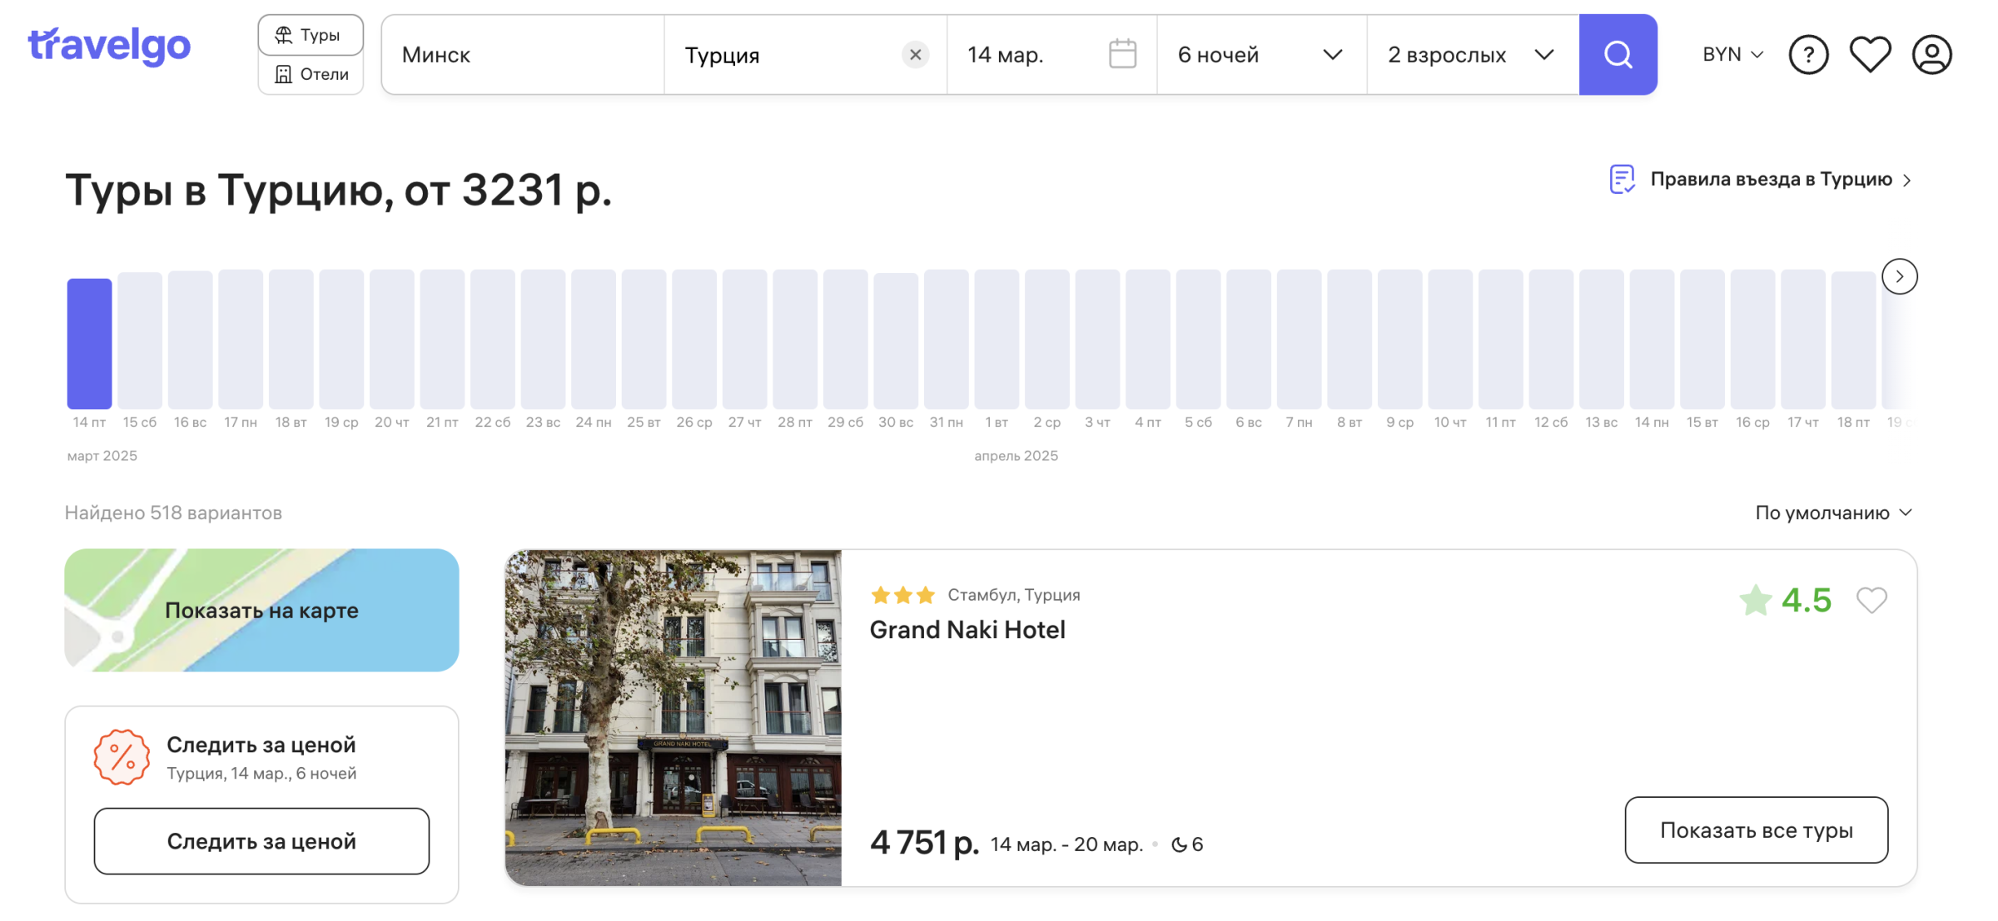Image resolution: width=1998 pixels, height=921 pixels.
Task: Open the Показать на карте map thumbnail
Action: [x=261, y=610]
